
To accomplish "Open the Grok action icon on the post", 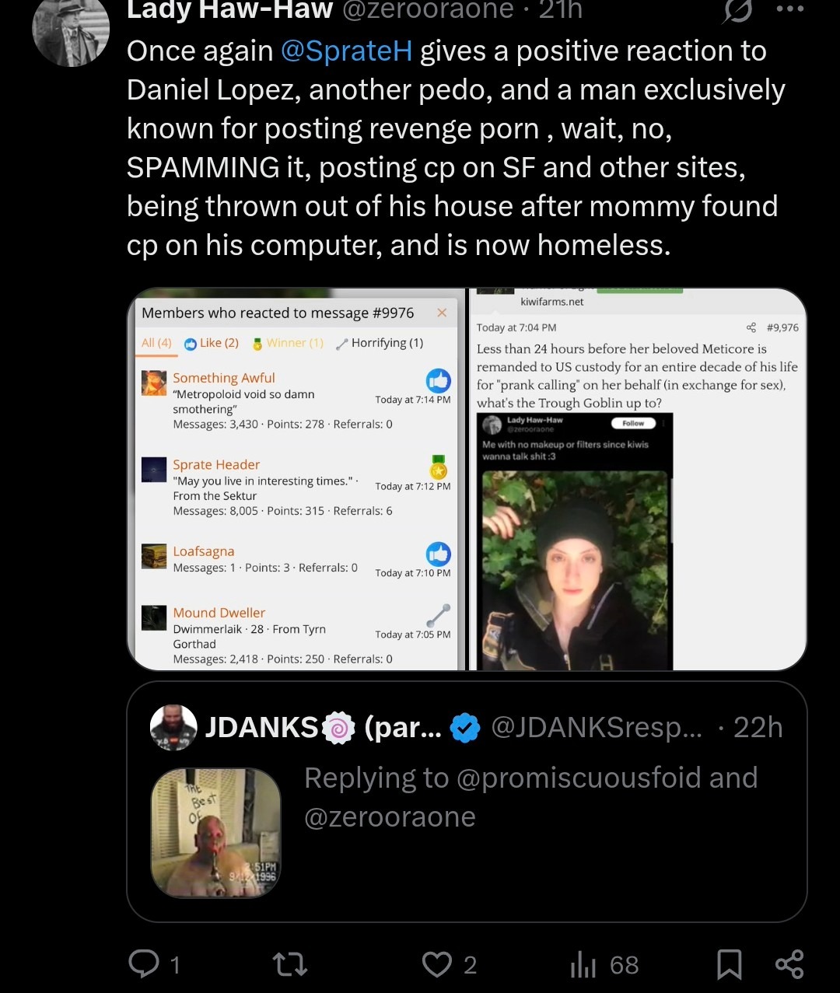I will point(737,11).
